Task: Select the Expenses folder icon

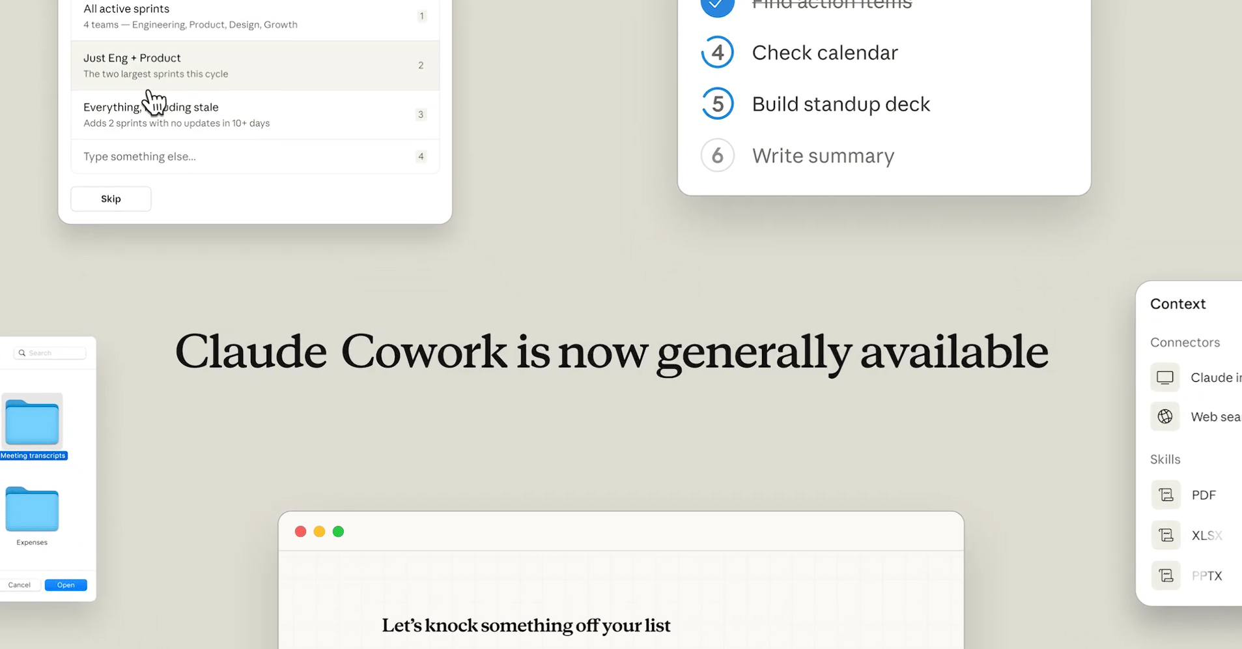Action: (32, 509)
